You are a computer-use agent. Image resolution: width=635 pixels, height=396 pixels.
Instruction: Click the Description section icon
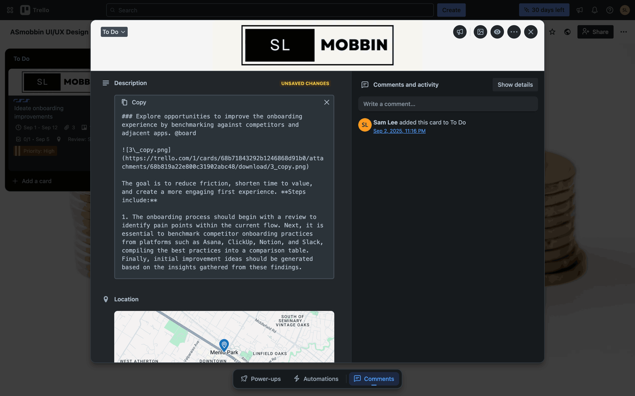106,83
